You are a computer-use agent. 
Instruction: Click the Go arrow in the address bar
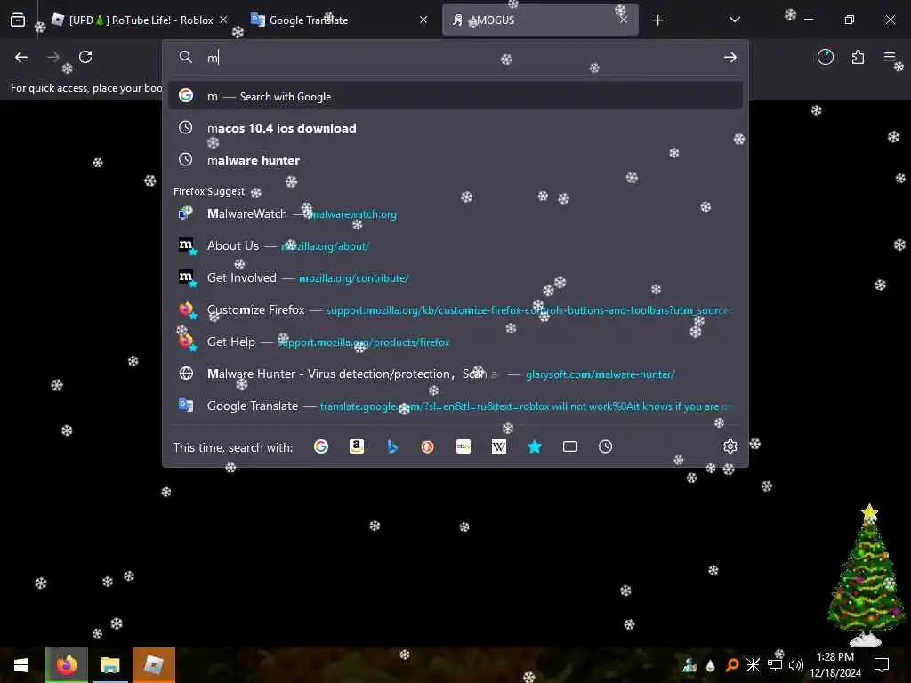tap(730, 57)
